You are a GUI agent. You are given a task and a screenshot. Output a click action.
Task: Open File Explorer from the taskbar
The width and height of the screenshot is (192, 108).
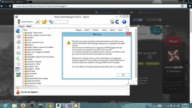tap(14, 106)
